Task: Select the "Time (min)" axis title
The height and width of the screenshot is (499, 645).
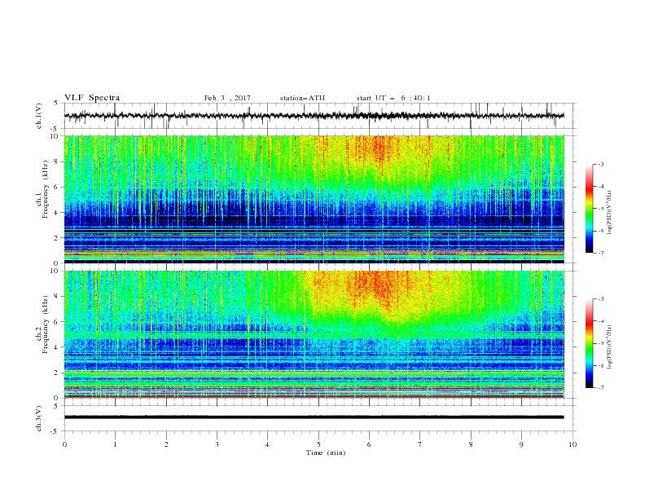Action: [x=326, y=453]
